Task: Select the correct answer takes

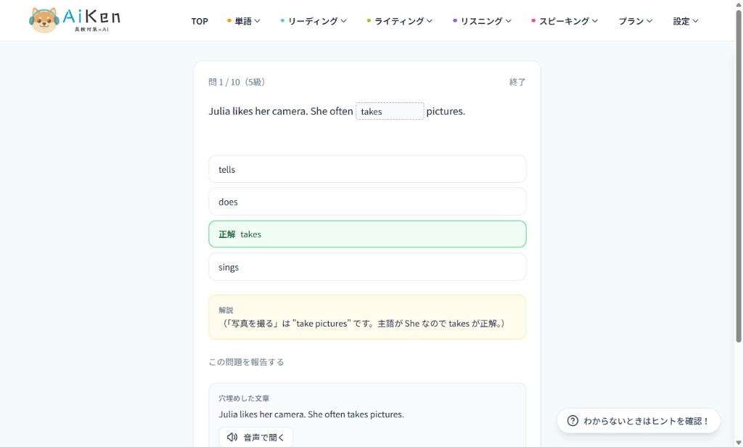Action: click(367, 234)
